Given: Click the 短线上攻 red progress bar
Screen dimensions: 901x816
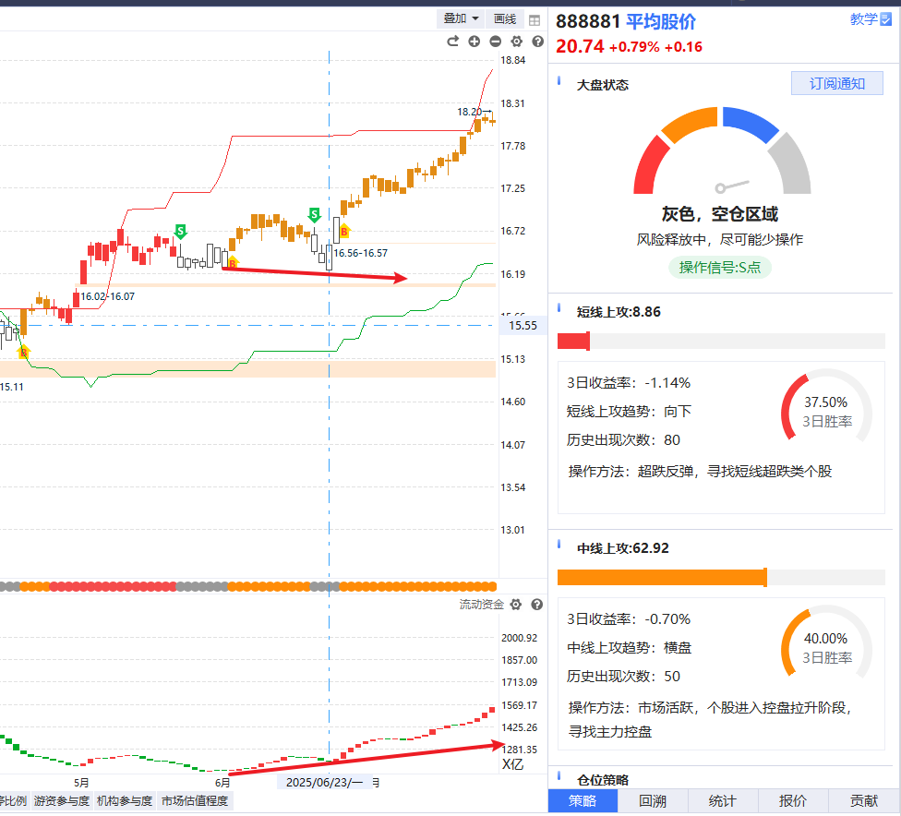Looking at the screenshot, I should point(573,341).
